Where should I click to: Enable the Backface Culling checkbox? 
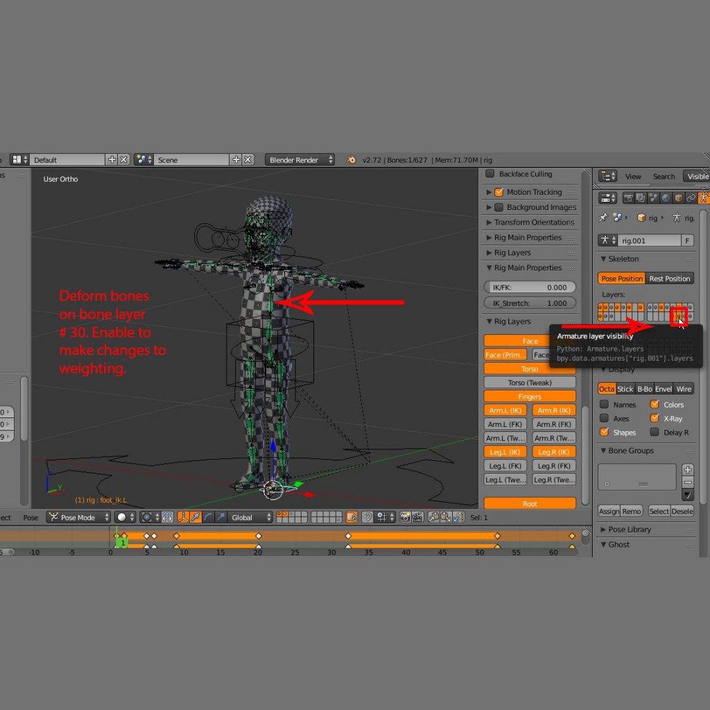click(490, 174)
